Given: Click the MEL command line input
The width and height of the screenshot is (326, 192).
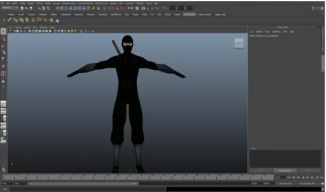Looking at the screenshot, I should pos(87,189).
